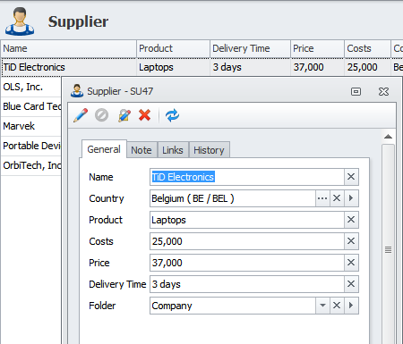
Task: Open the Folder dropdown arrow
Action: (322, 306)
